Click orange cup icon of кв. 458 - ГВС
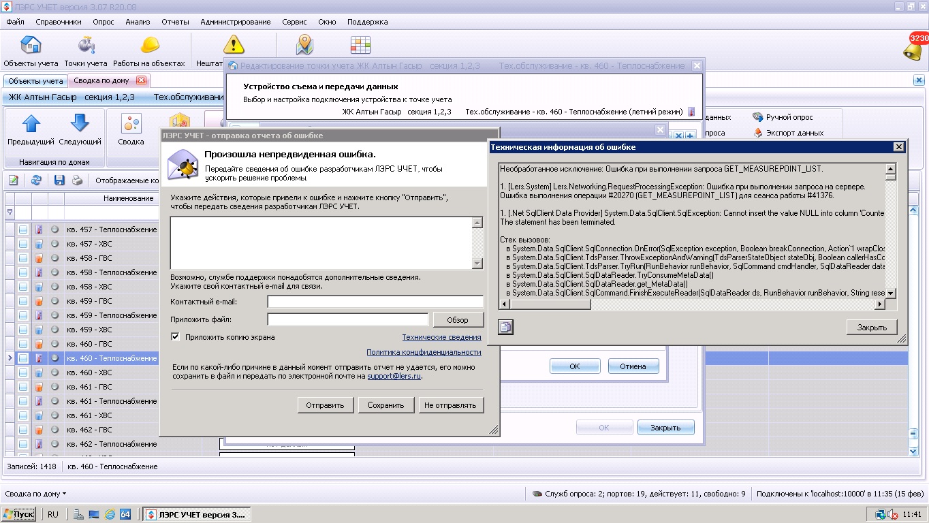The image size is (929, 523). click(39, 258)
